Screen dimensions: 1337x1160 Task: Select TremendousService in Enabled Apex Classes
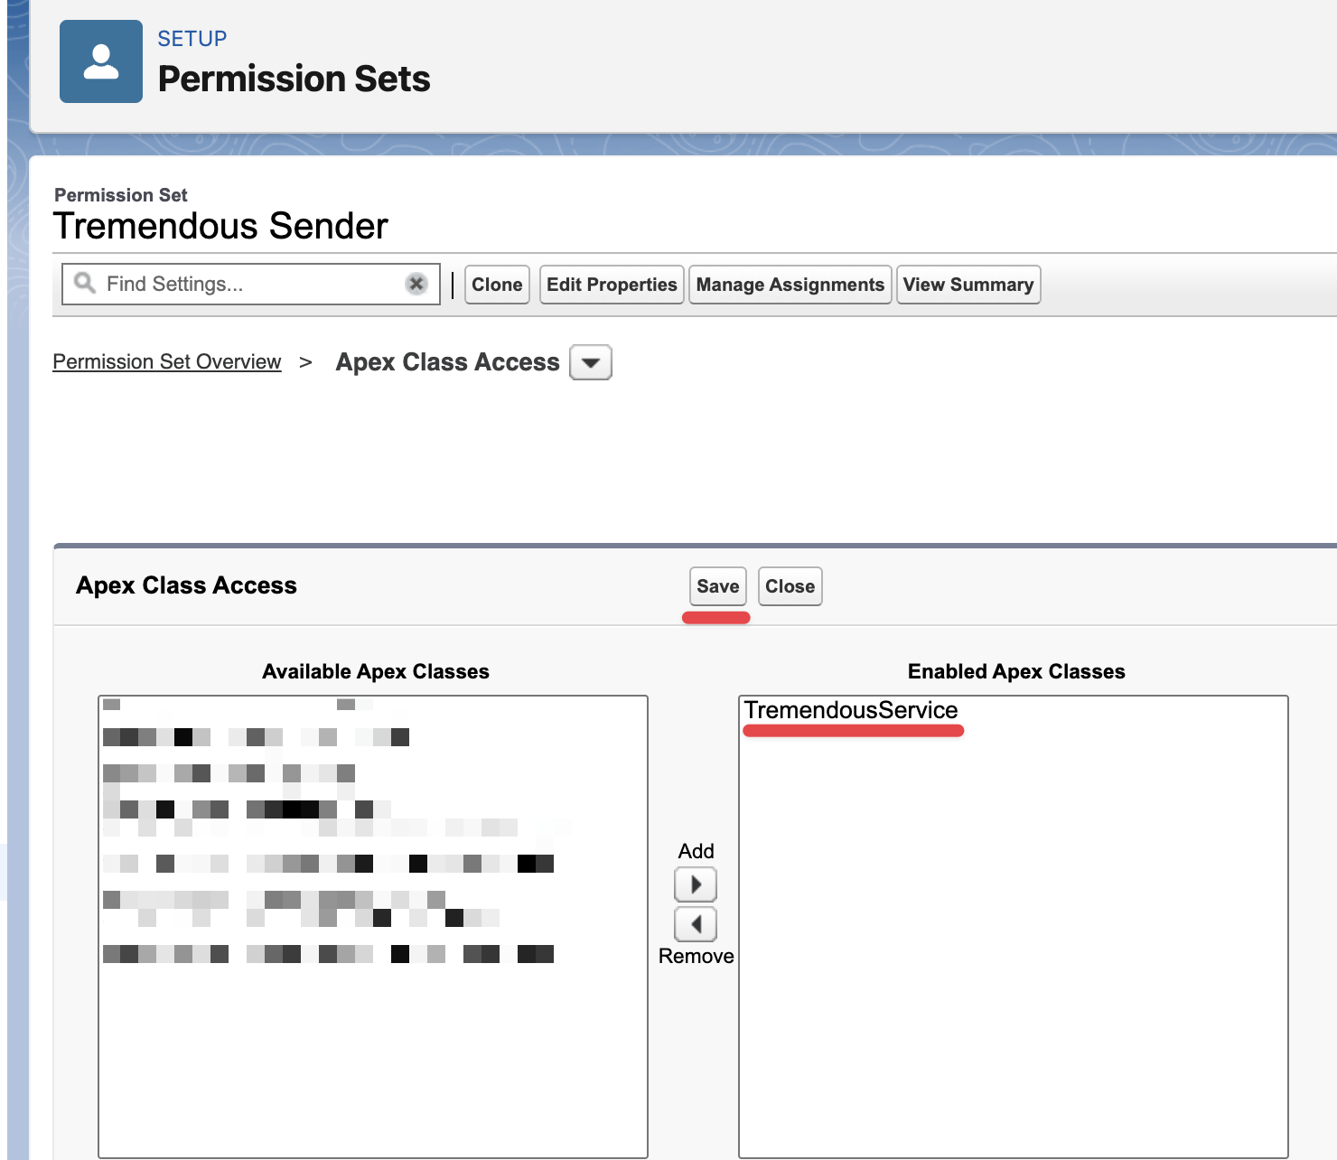coord(851,711)
